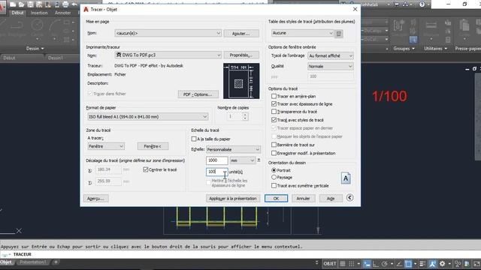Open the Qualité Normale dropdown

pos(331,67)
